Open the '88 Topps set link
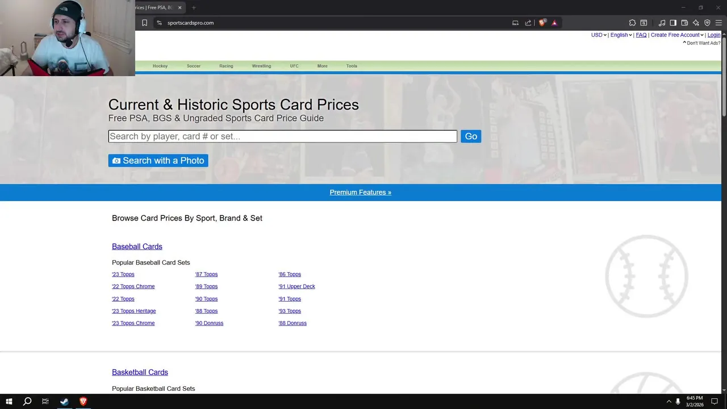 (x=207, y=311)
